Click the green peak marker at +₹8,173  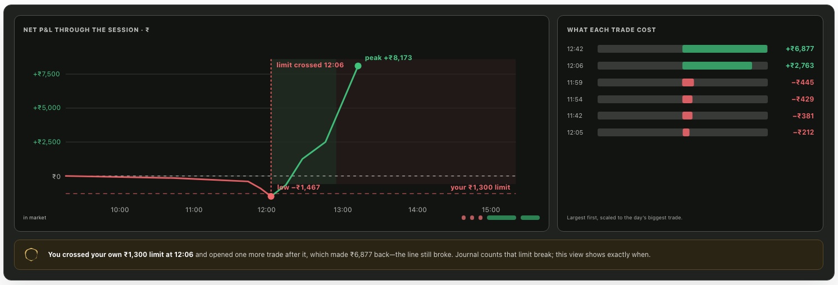click(x=358, y=66)
